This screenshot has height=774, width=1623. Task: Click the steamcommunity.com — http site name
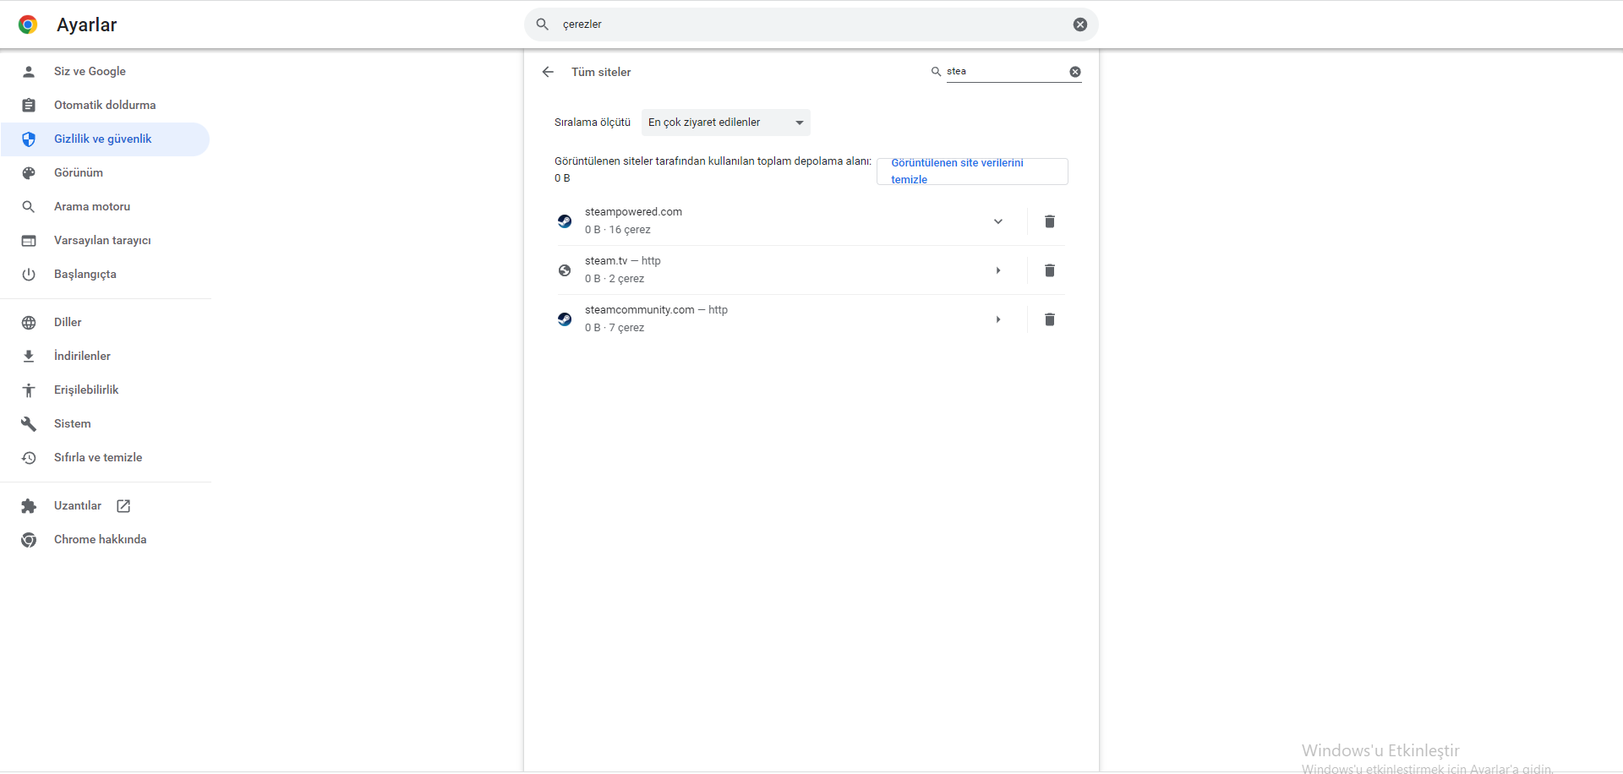[656, 310]
